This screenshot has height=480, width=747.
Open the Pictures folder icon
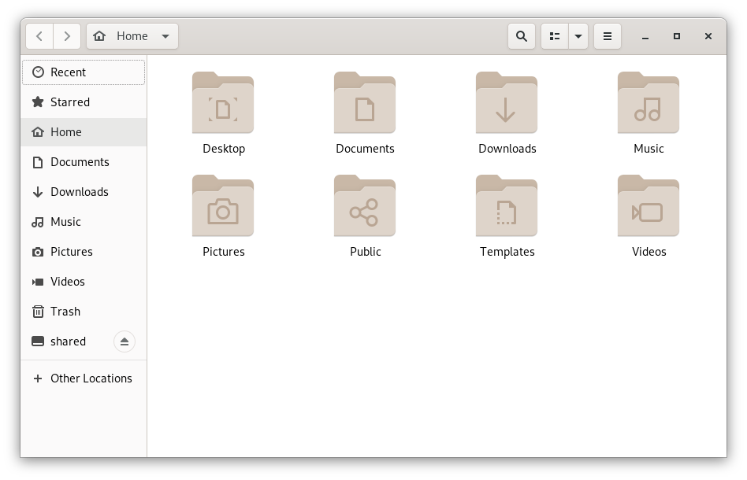223,206
